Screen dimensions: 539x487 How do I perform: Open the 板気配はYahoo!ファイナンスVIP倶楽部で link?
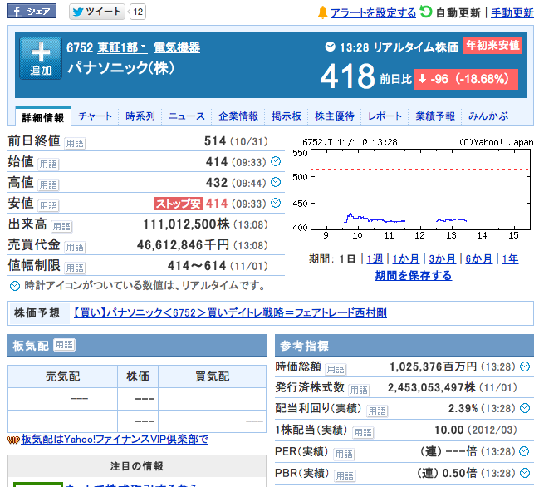click(115, 439)
